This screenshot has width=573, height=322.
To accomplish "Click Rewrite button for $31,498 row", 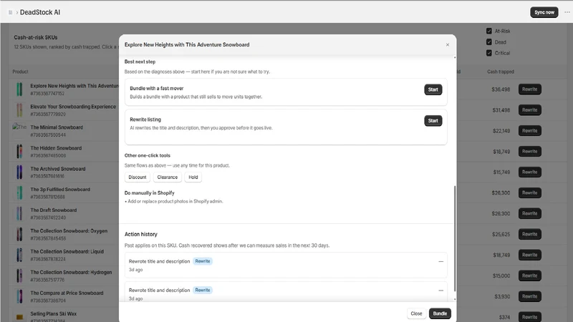I will tap(529, 110).
